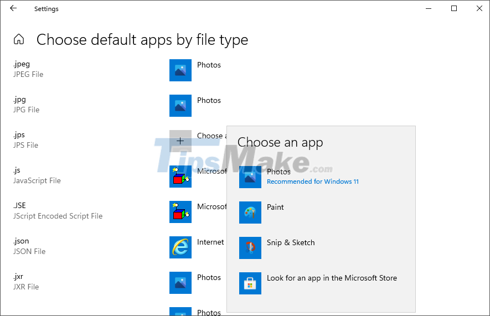Click the JavaScript File description
The image size is (490, 316).
click(x=37, y=180)
